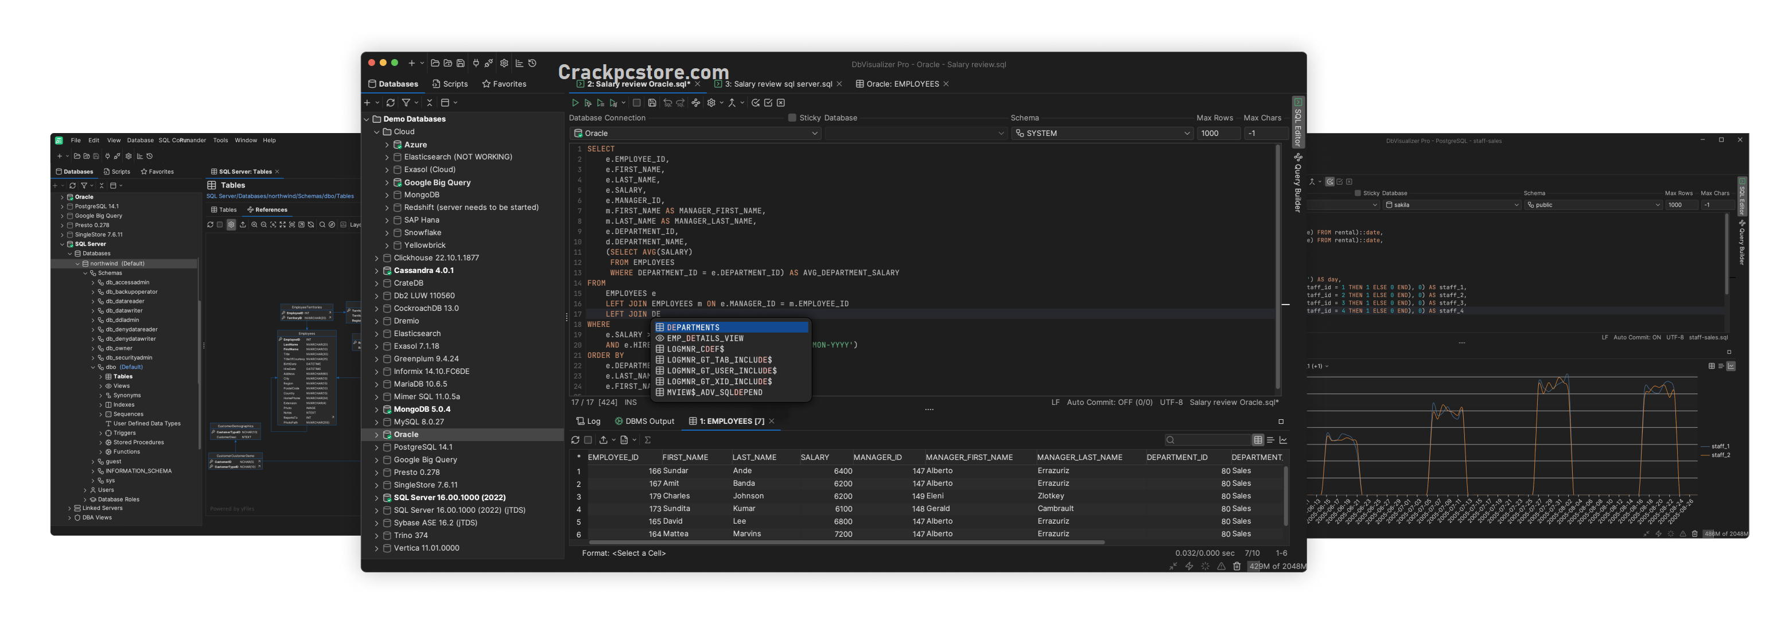Image resolution: width=1781 pixels, height=624 pixels.
Task: Click the lightning bolt icon in the status bar
Action: (1189, 567)
